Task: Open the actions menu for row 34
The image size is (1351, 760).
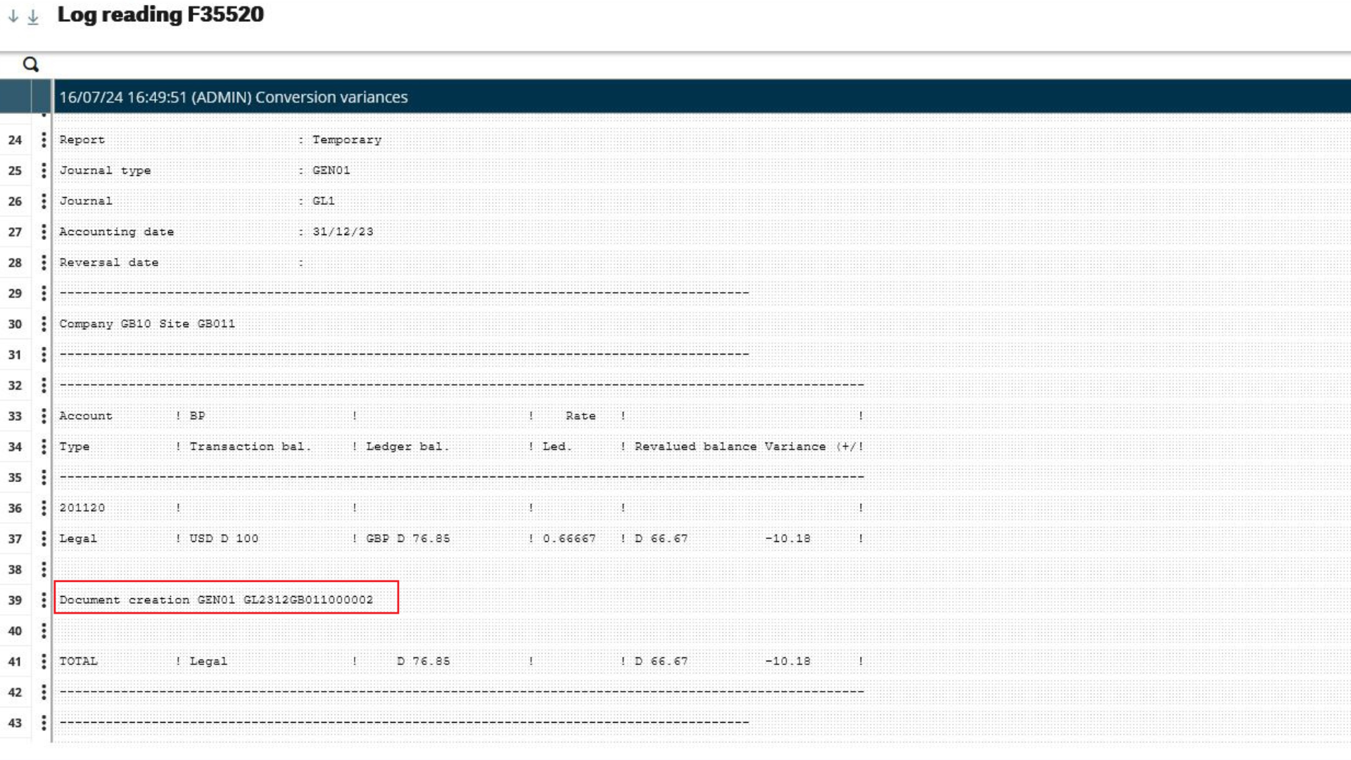Action: (44, 447)
